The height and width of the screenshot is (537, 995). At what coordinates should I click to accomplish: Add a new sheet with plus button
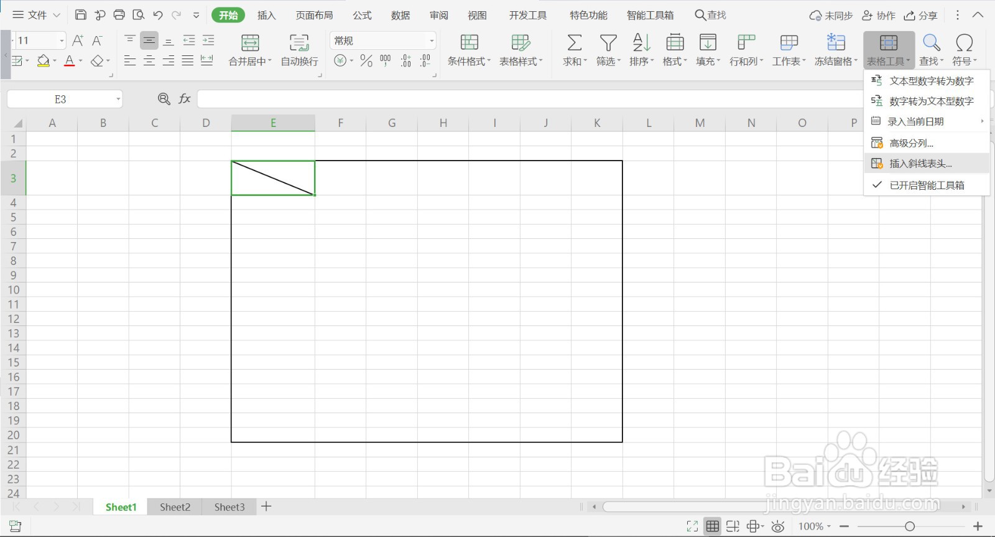[x=266, y=507]
